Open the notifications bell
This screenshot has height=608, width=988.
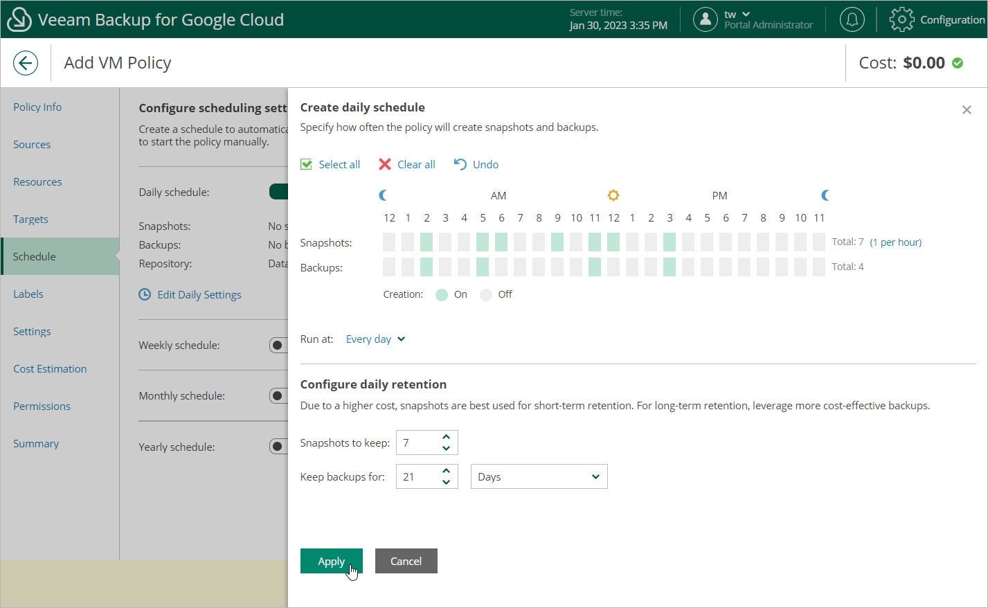(x=852, y=19)
